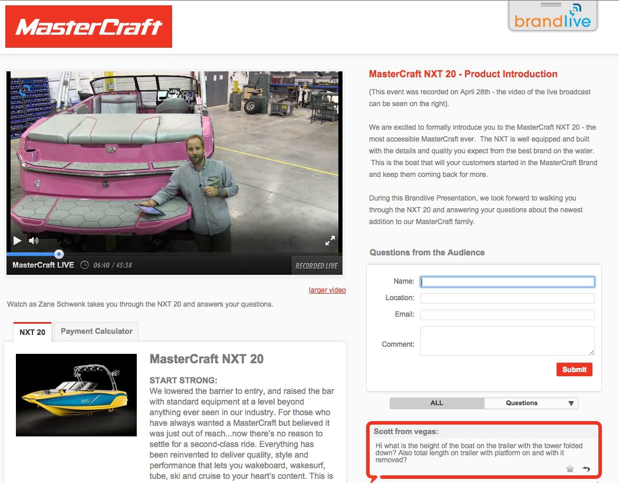
Task: Click the video frame showing the pink boat
Action: [174, 162]
